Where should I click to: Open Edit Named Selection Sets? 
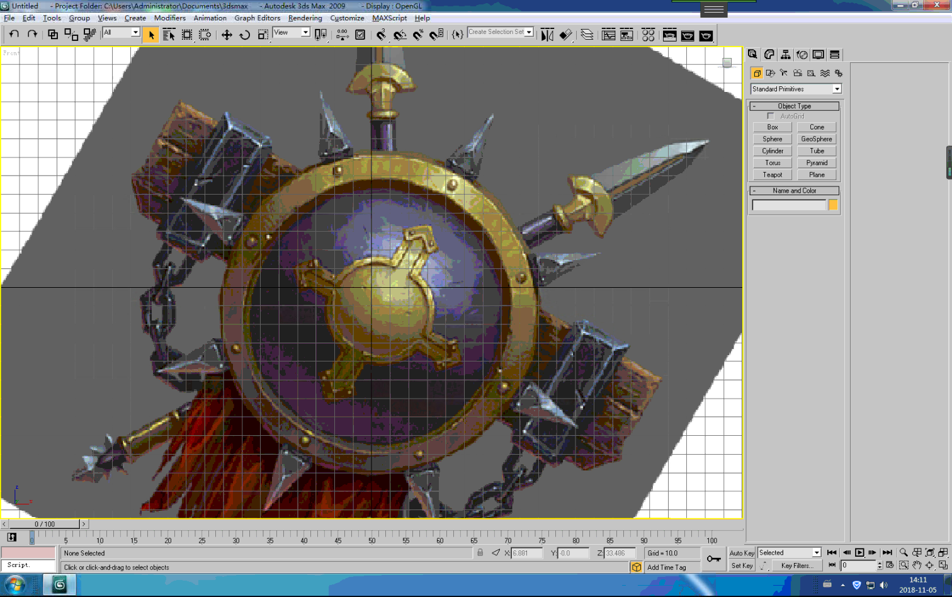pos(458,35)
